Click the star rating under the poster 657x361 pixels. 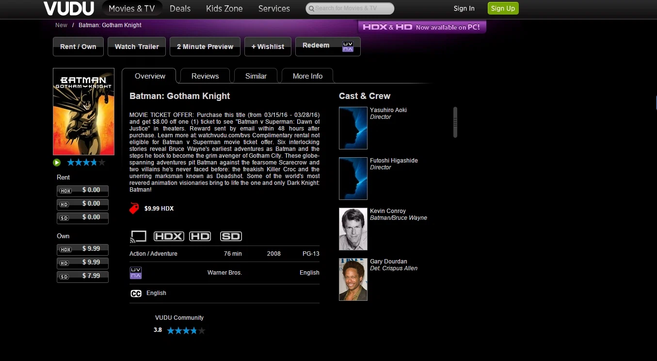[86, 163]
